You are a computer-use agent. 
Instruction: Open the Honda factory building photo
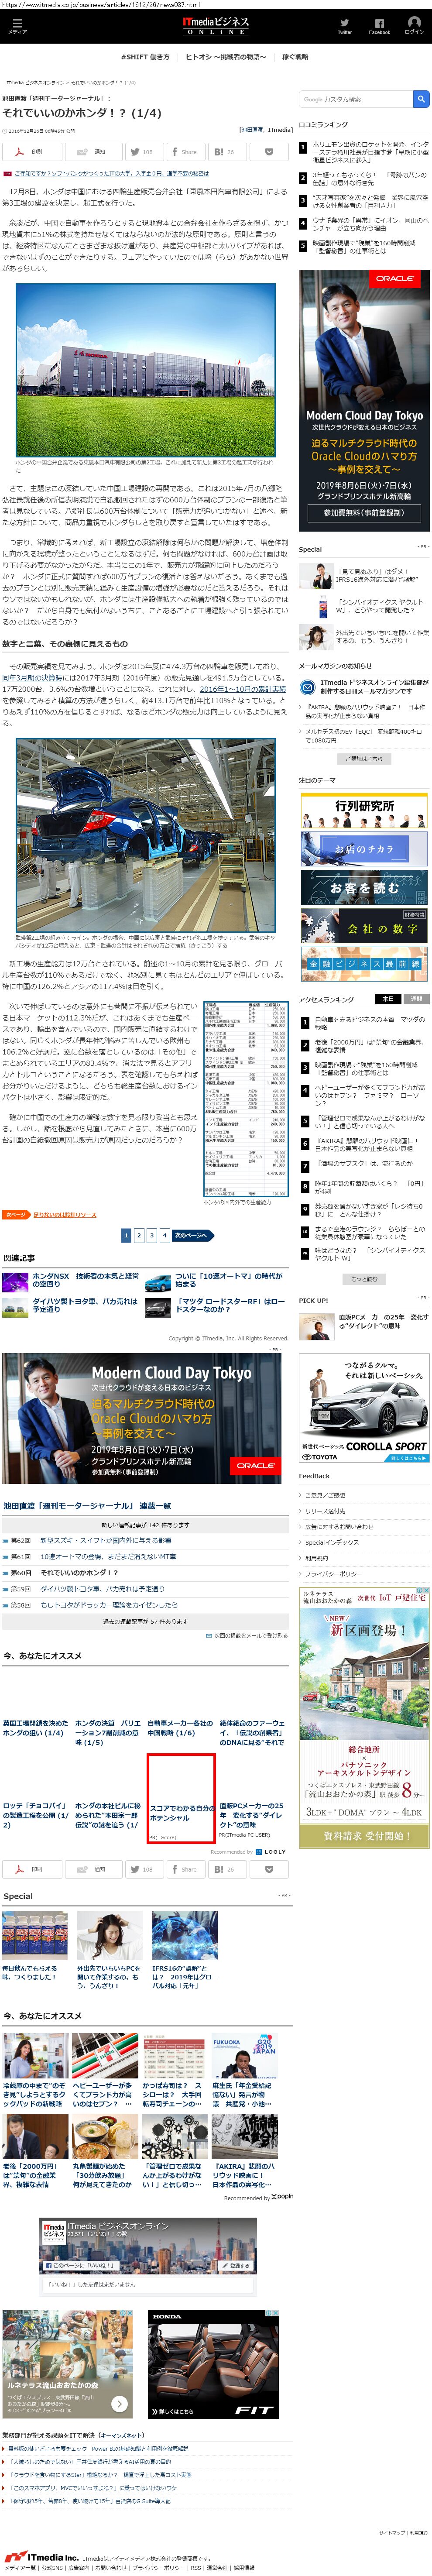[x=145, y=370]
